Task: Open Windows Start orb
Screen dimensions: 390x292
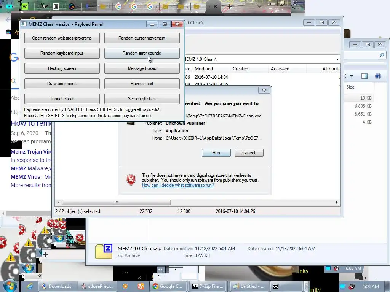Action: (10, 286)
